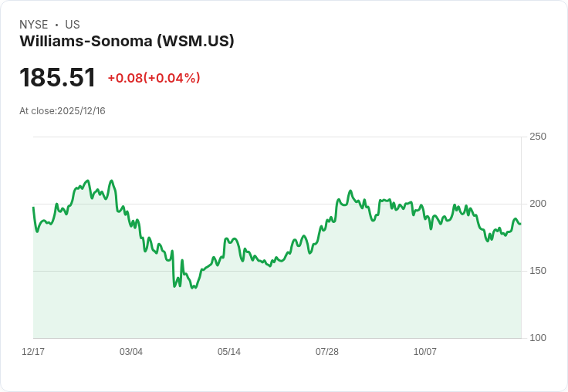Click the At close 2025/12/16 timestamp
Image resolution: width=568 pixels, height=392 pixels.
tap(63, 111)
